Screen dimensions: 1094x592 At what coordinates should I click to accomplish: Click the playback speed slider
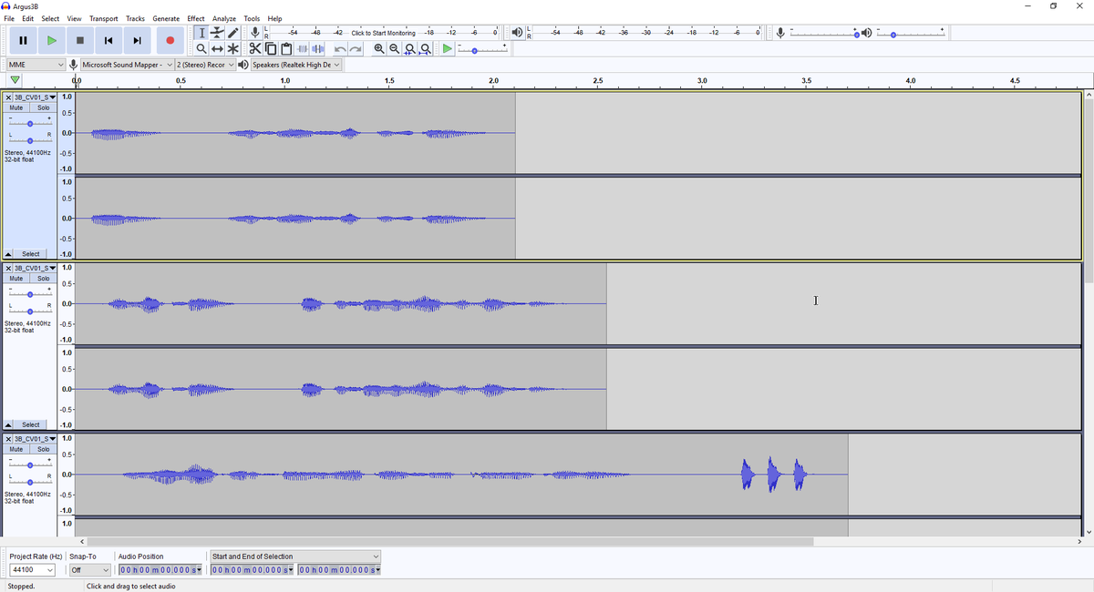click(483, 49)
